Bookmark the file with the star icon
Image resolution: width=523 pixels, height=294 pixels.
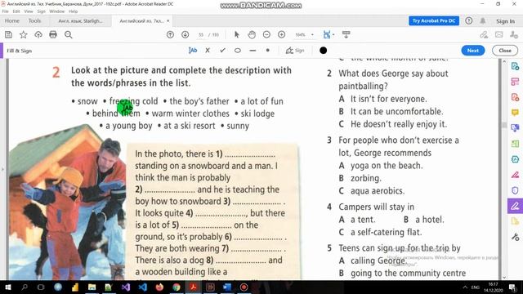pyautogui.click(x=24, y=34)
